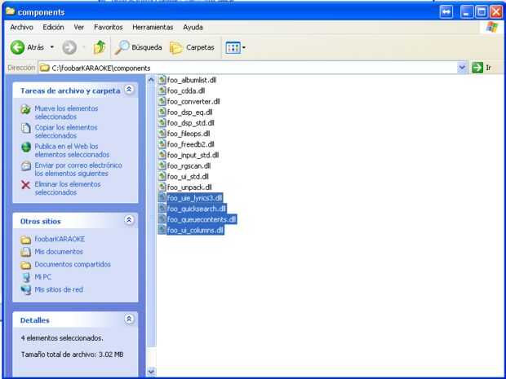This screenshot has height=379, width=506.
Task: Click the components title bar folder icon
Action: coord(11,11)
